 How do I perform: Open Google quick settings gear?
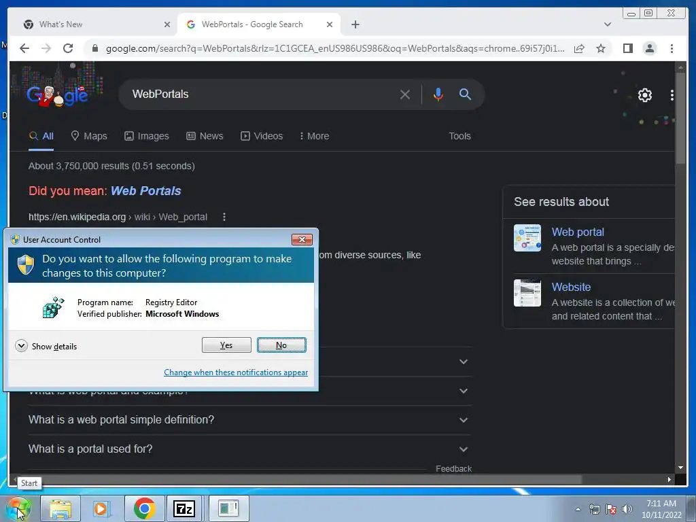point(644,95)
